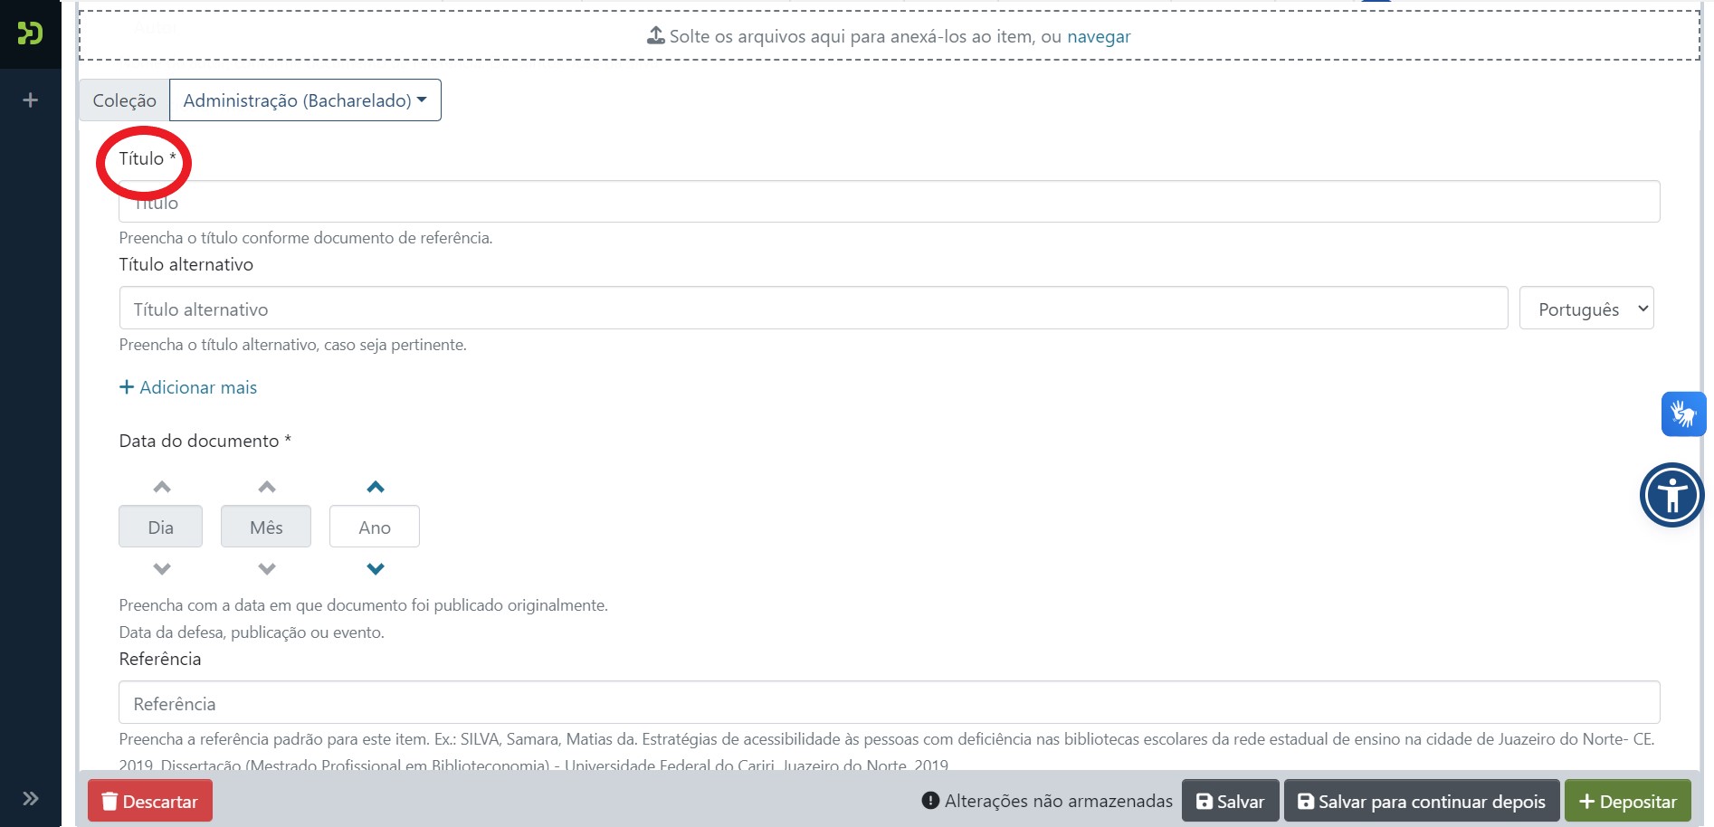Open the accessibility options round icon
Screen dimensions: 1714x827
[1671, 495]
